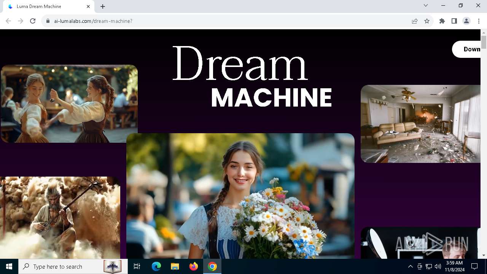Launch Firefox from taskbar
This screenshot has height=274, width=487.
coord(194,266)
